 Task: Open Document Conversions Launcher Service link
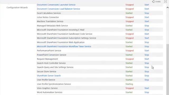pyautogui.click(x=56, y=5)
